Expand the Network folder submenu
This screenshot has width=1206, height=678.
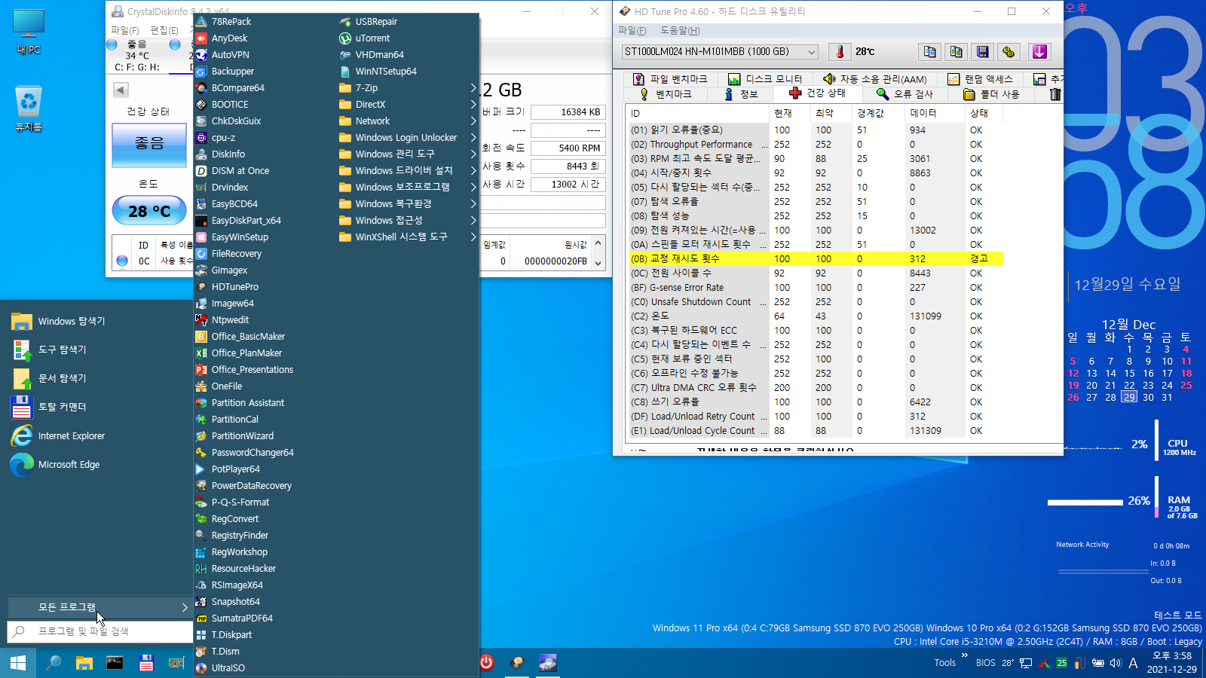point(408,121)
